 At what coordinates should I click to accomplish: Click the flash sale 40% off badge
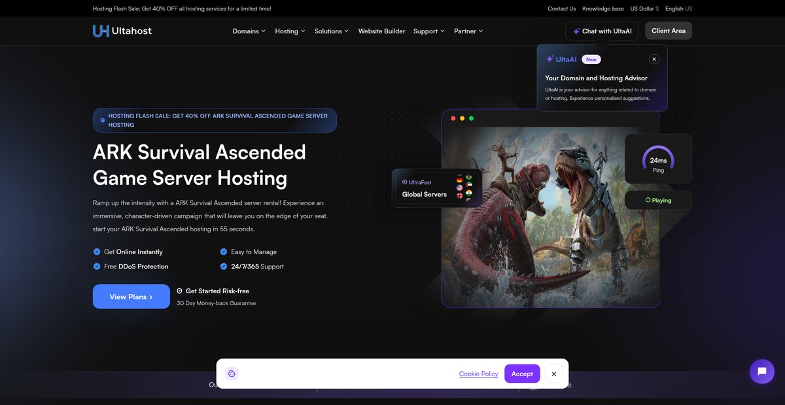click(215, 120)
